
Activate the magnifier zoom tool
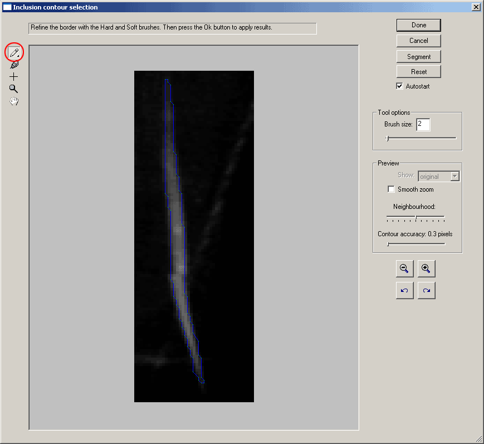(x=14, y=89)
